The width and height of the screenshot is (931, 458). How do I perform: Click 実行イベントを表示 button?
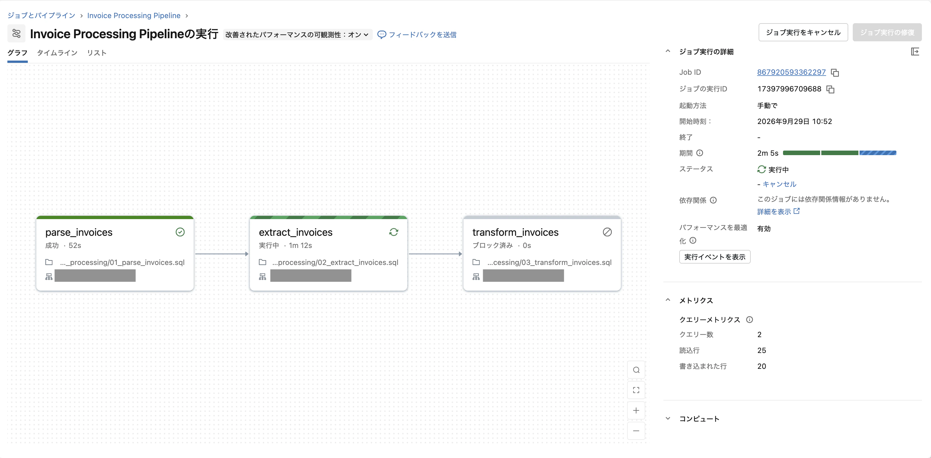coord(714,257)
